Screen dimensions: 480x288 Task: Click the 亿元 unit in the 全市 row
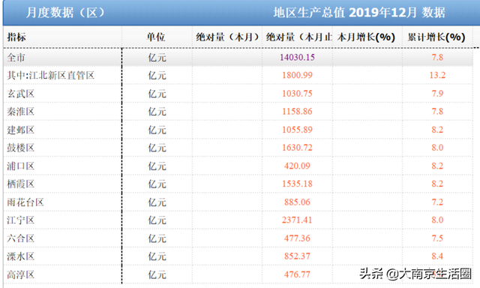click(157, 57)
